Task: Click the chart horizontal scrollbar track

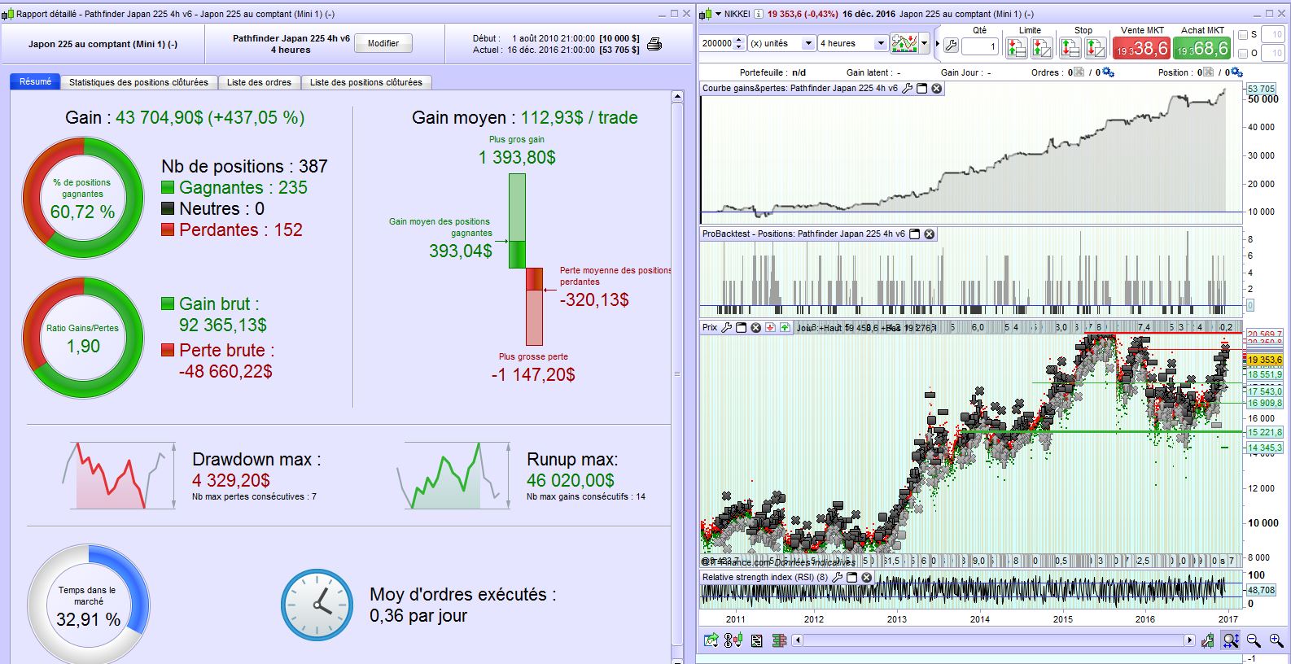Action: tap(993, 640)
